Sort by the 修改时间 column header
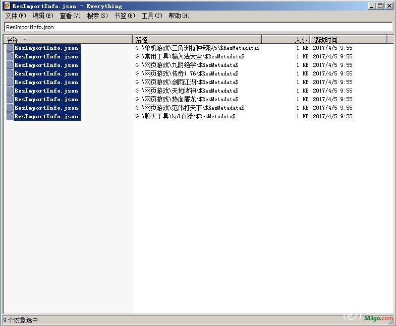Image resolution: width=396 pixels, height=326 pixels. pyautogui.click(x=349, y=40)
